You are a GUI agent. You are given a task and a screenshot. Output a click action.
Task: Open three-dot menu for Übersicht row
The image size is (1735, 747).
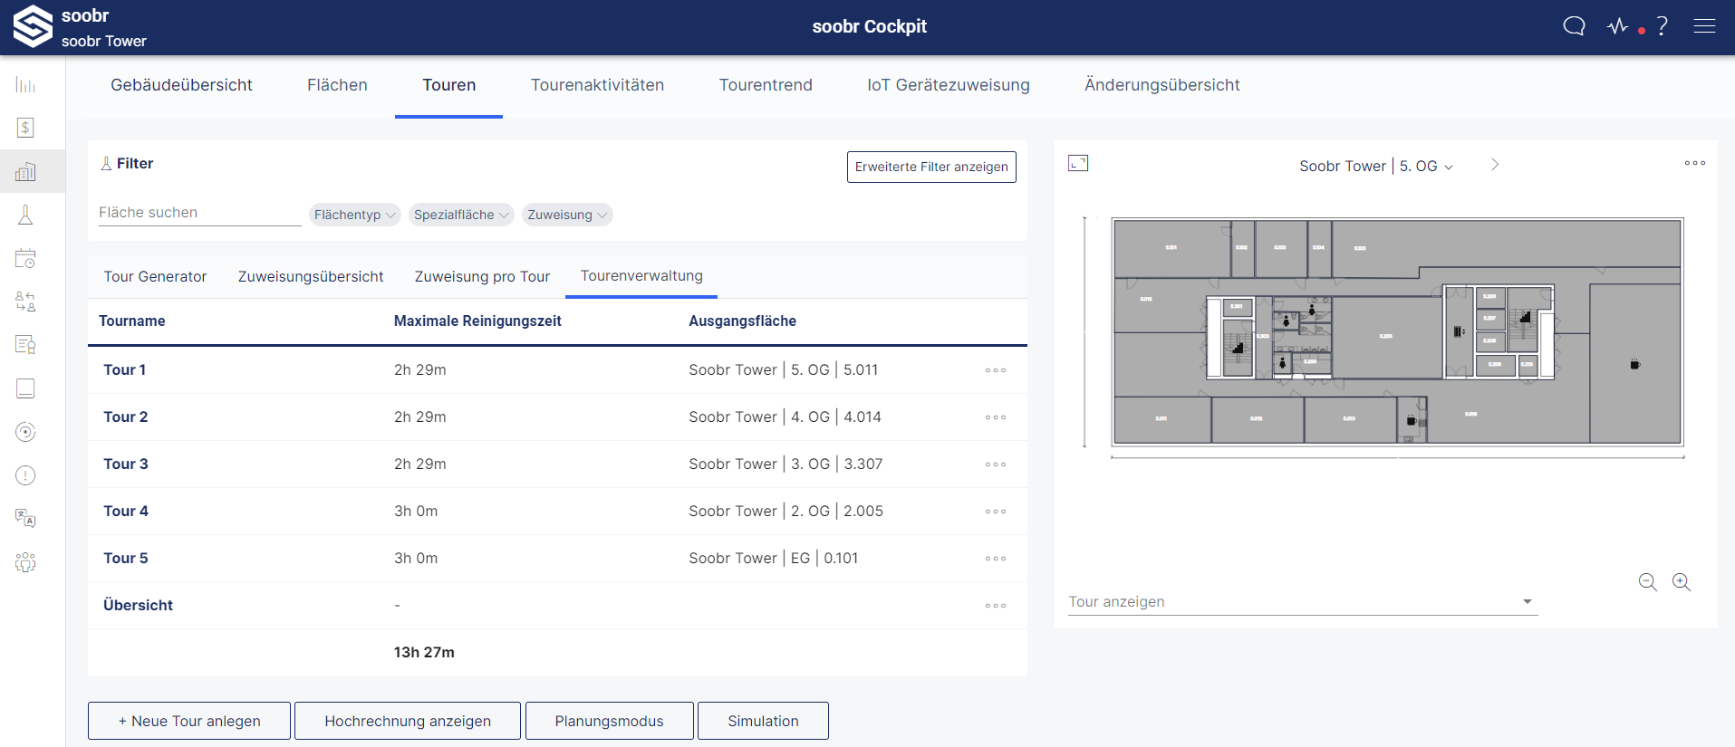point(996,606)
